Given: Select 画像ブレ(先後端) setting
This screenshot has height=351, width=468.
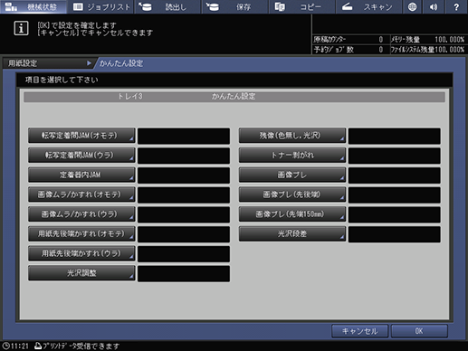Looking at the screenshot, I should coord(292,194).
